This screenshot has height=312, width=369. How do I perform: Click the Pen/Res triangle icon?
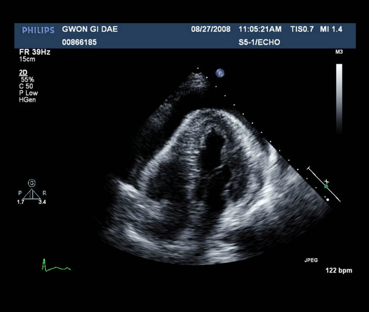[32, 194]
